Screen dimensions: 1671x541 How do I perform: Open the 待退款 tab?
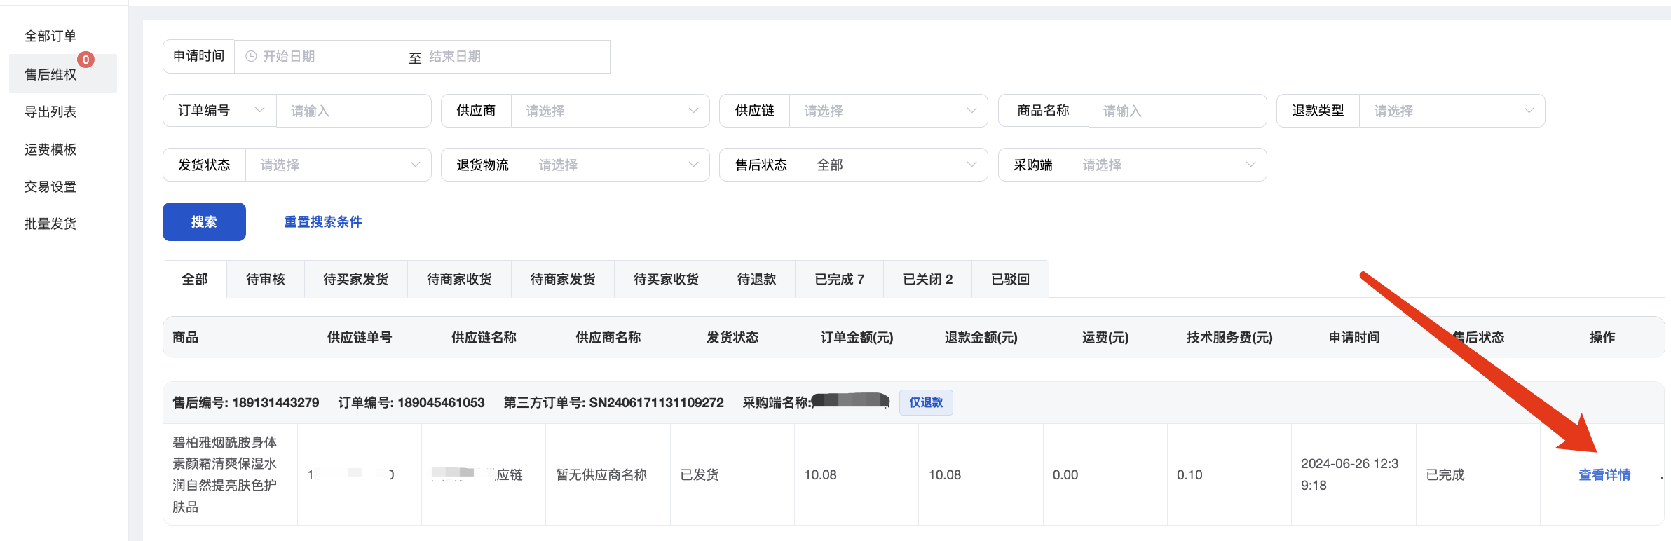(x=756, y=280)
